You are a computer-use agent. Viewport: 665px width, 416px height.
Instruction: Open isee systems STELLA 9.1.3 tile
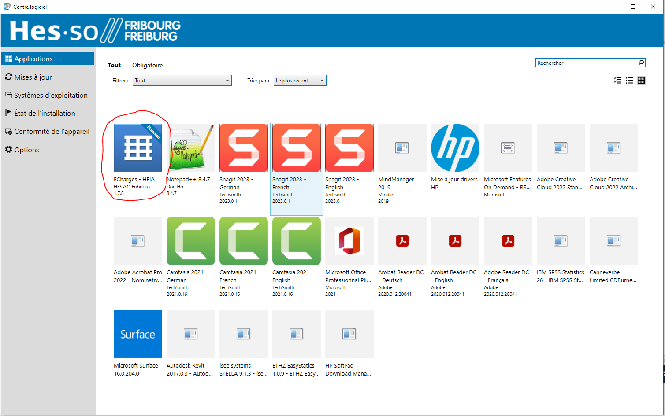[244, 334]
